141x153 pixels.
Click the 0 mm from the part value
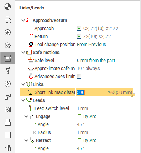point(96,61)
